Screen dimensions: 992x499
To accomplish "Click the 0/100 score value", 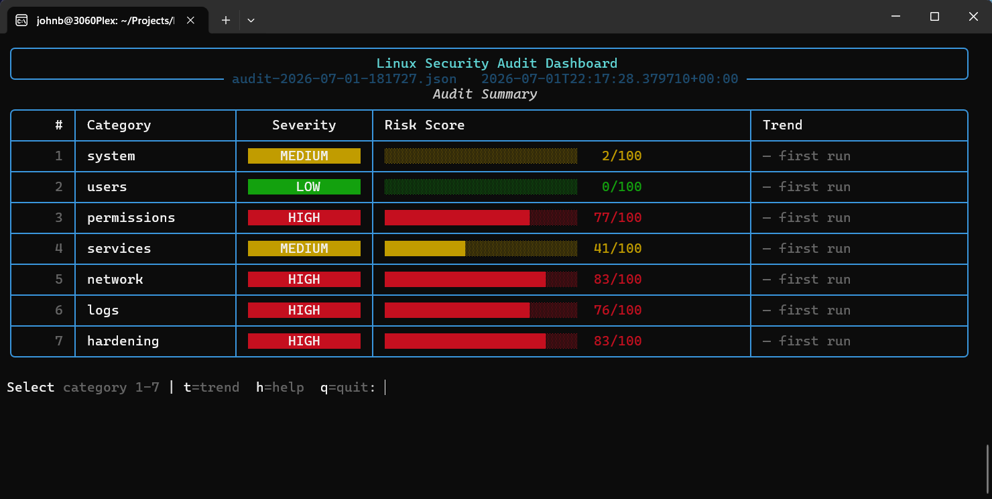I will 622,187.
